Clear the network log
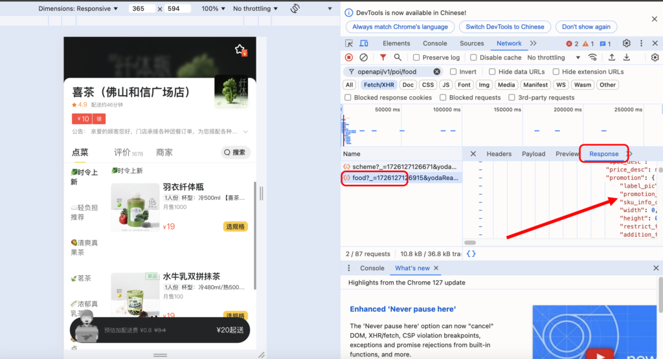Viewport: 663px width, 359px height. [x=364, y=58]
